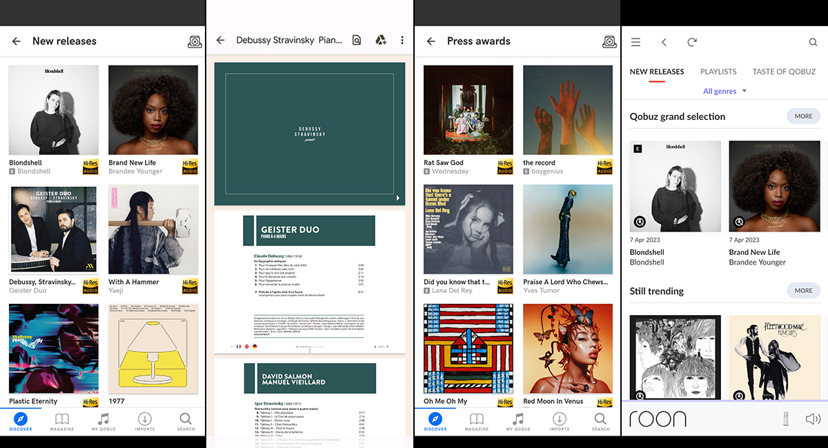Viewport: 828px width, 448px height.
Task: Open Magazine from the New releases bottom bar
Action: 62,422
